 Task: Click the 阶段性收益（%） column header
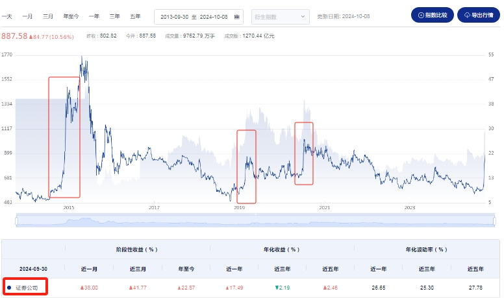pyautogui.click(x=137, y=249)
